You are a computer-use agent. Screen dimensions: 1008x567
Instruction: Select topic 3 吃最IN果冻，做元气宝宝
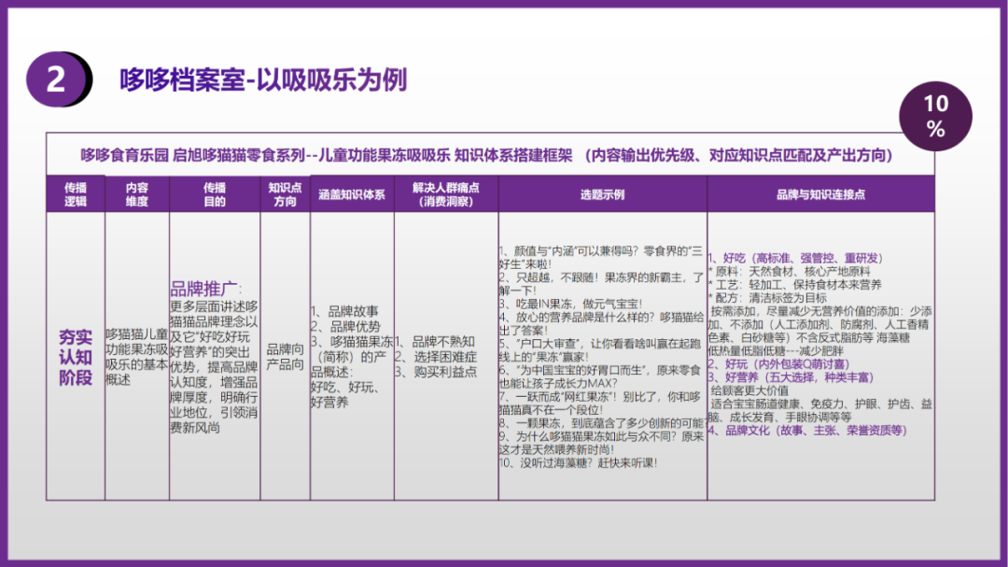point(571,304)
